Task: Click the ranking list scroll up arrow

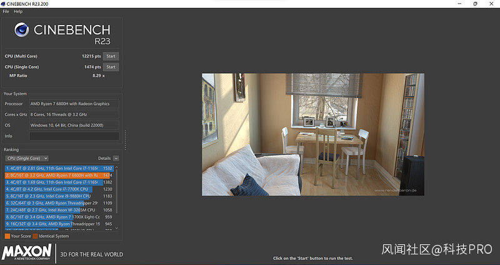Action: point(117,167)
